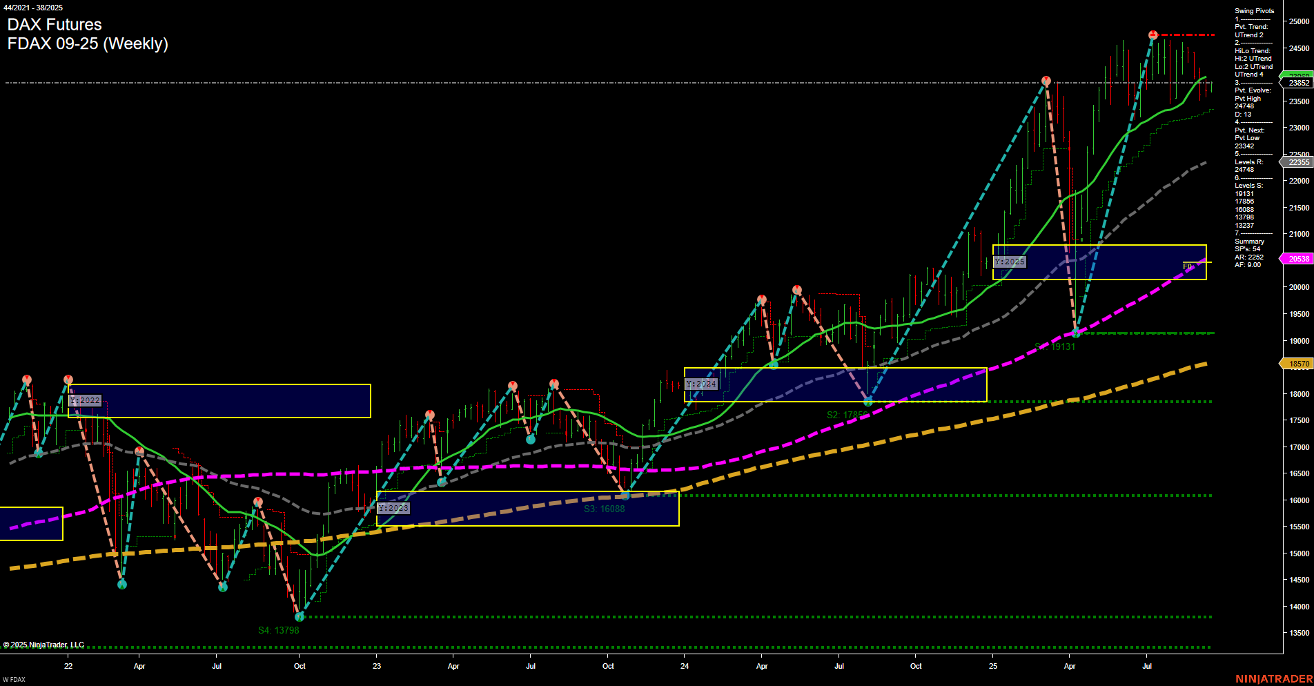
Task: Select the Y:2025 yearly range label
Action: point(1009,262)
